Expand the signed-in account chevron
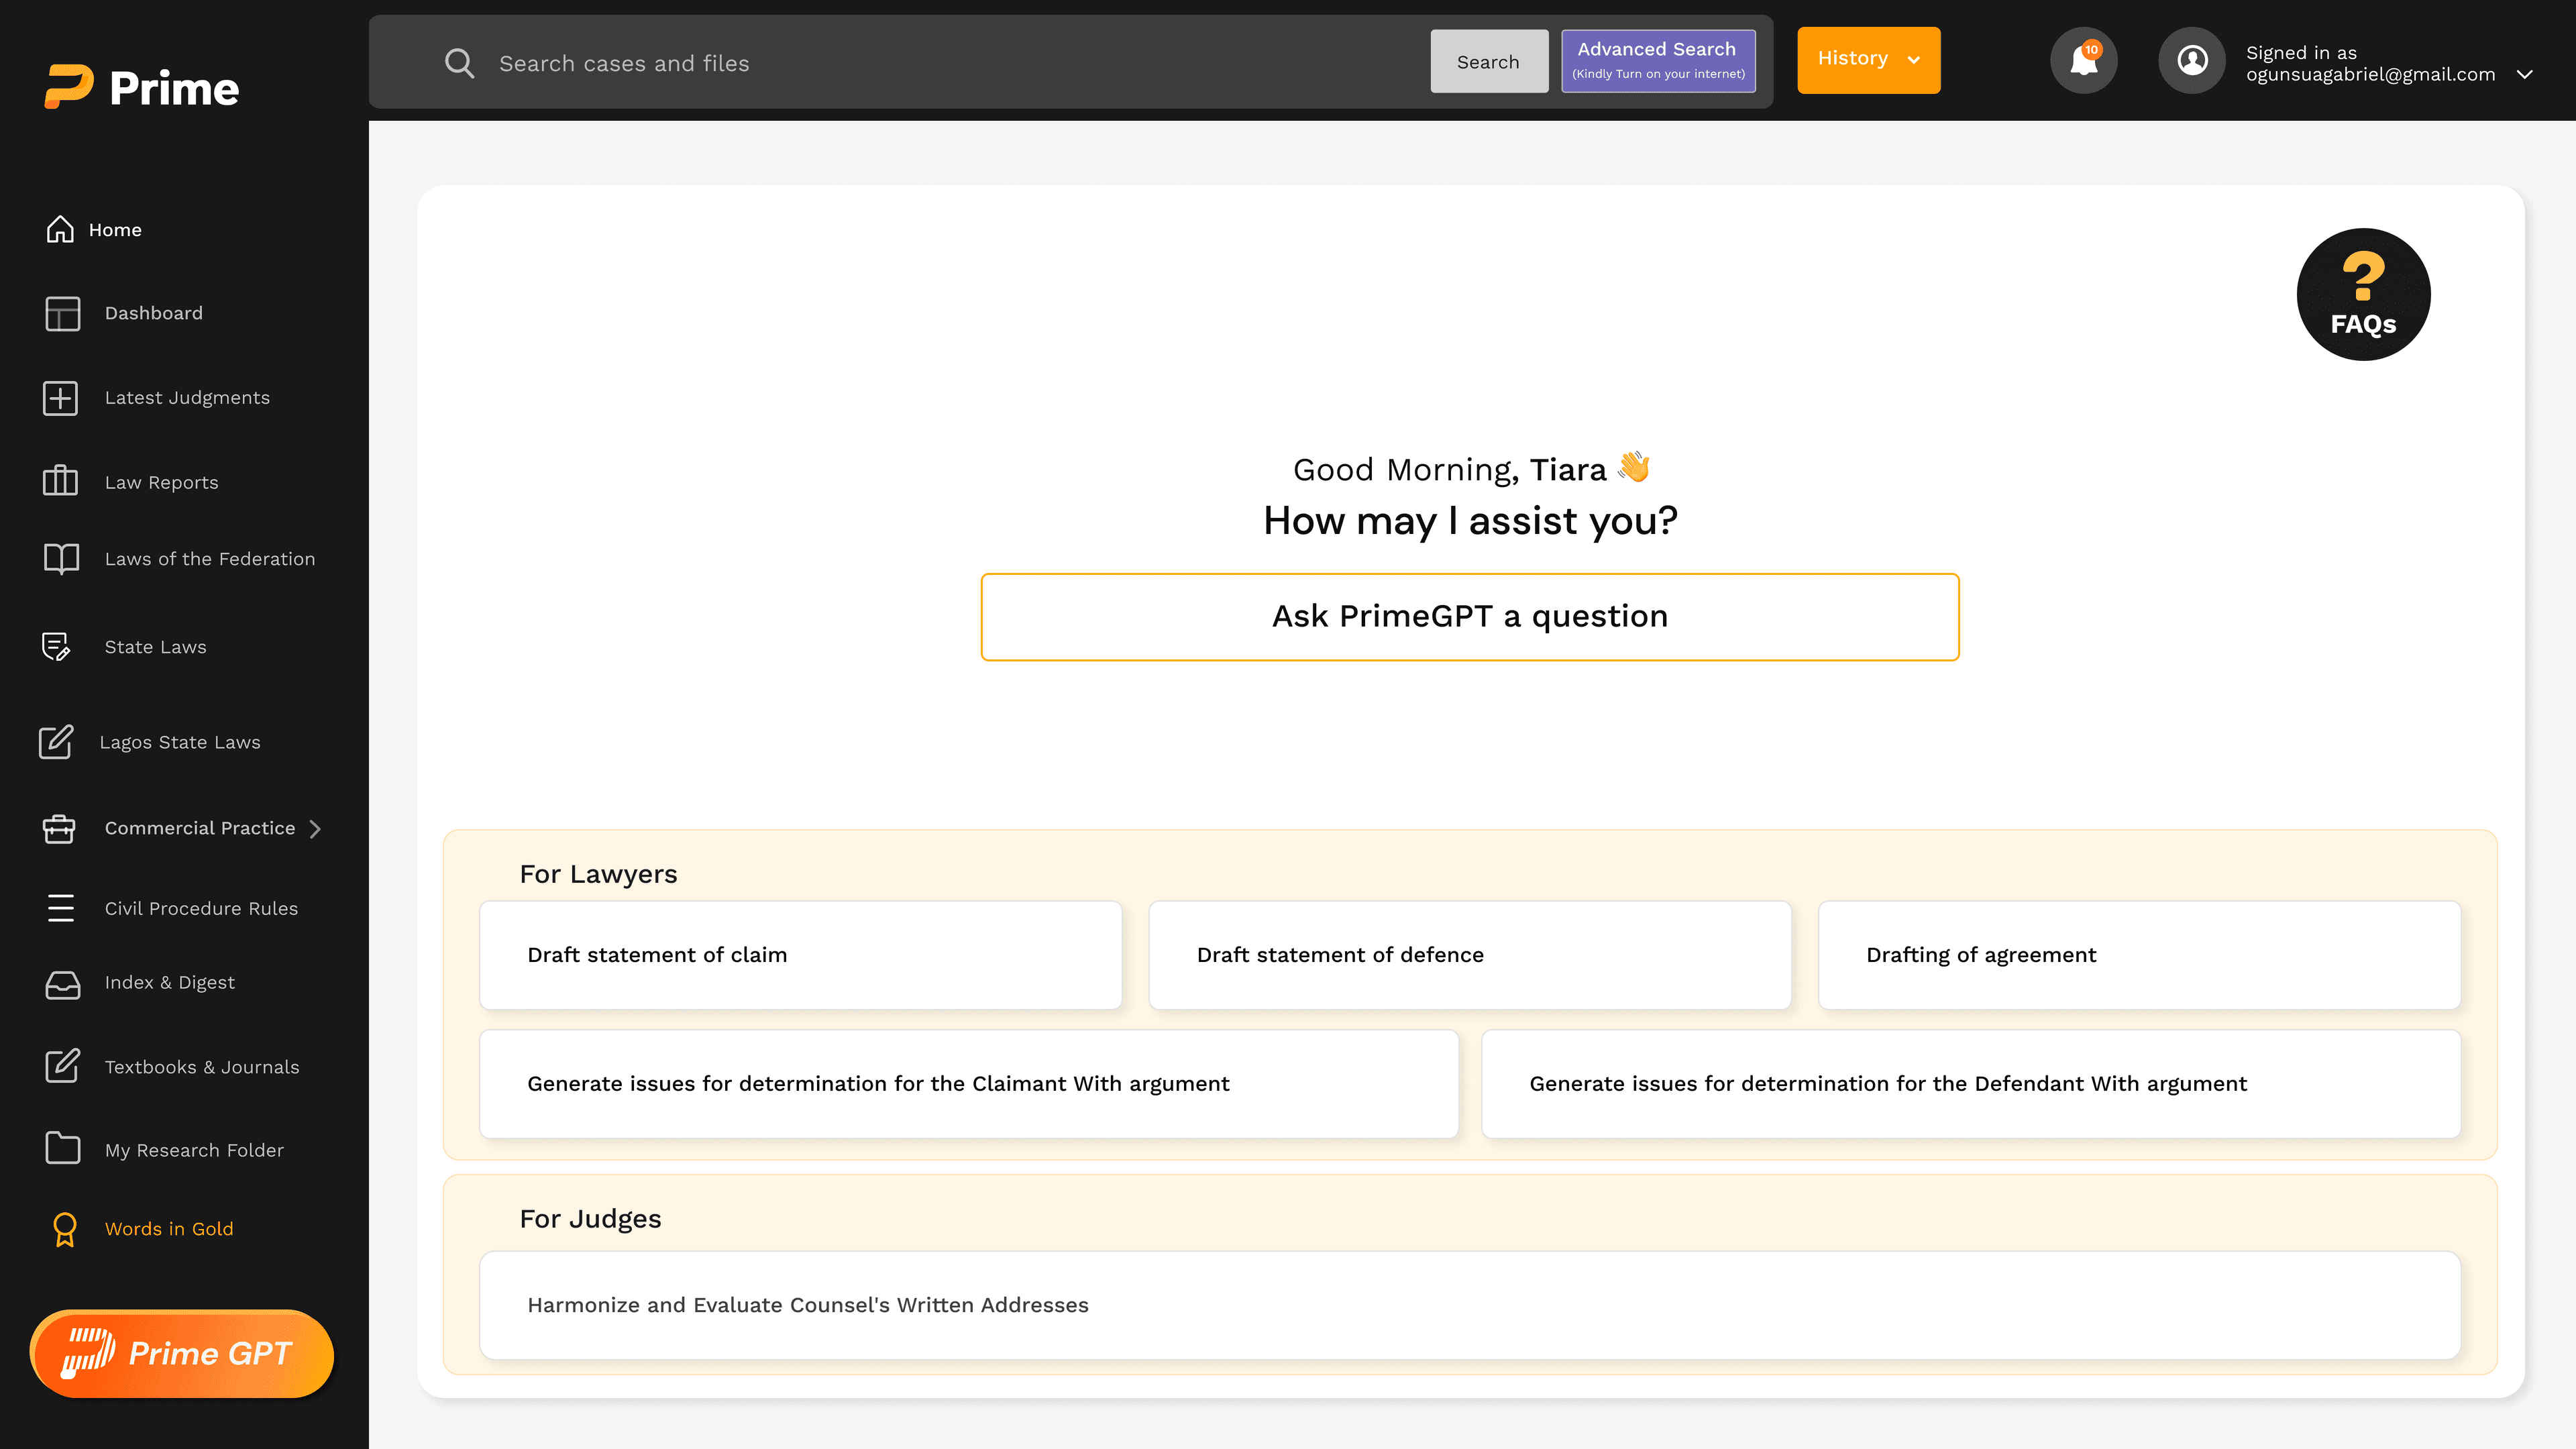This screenshot has width=2576, height=1449. tap(2524, 74)
